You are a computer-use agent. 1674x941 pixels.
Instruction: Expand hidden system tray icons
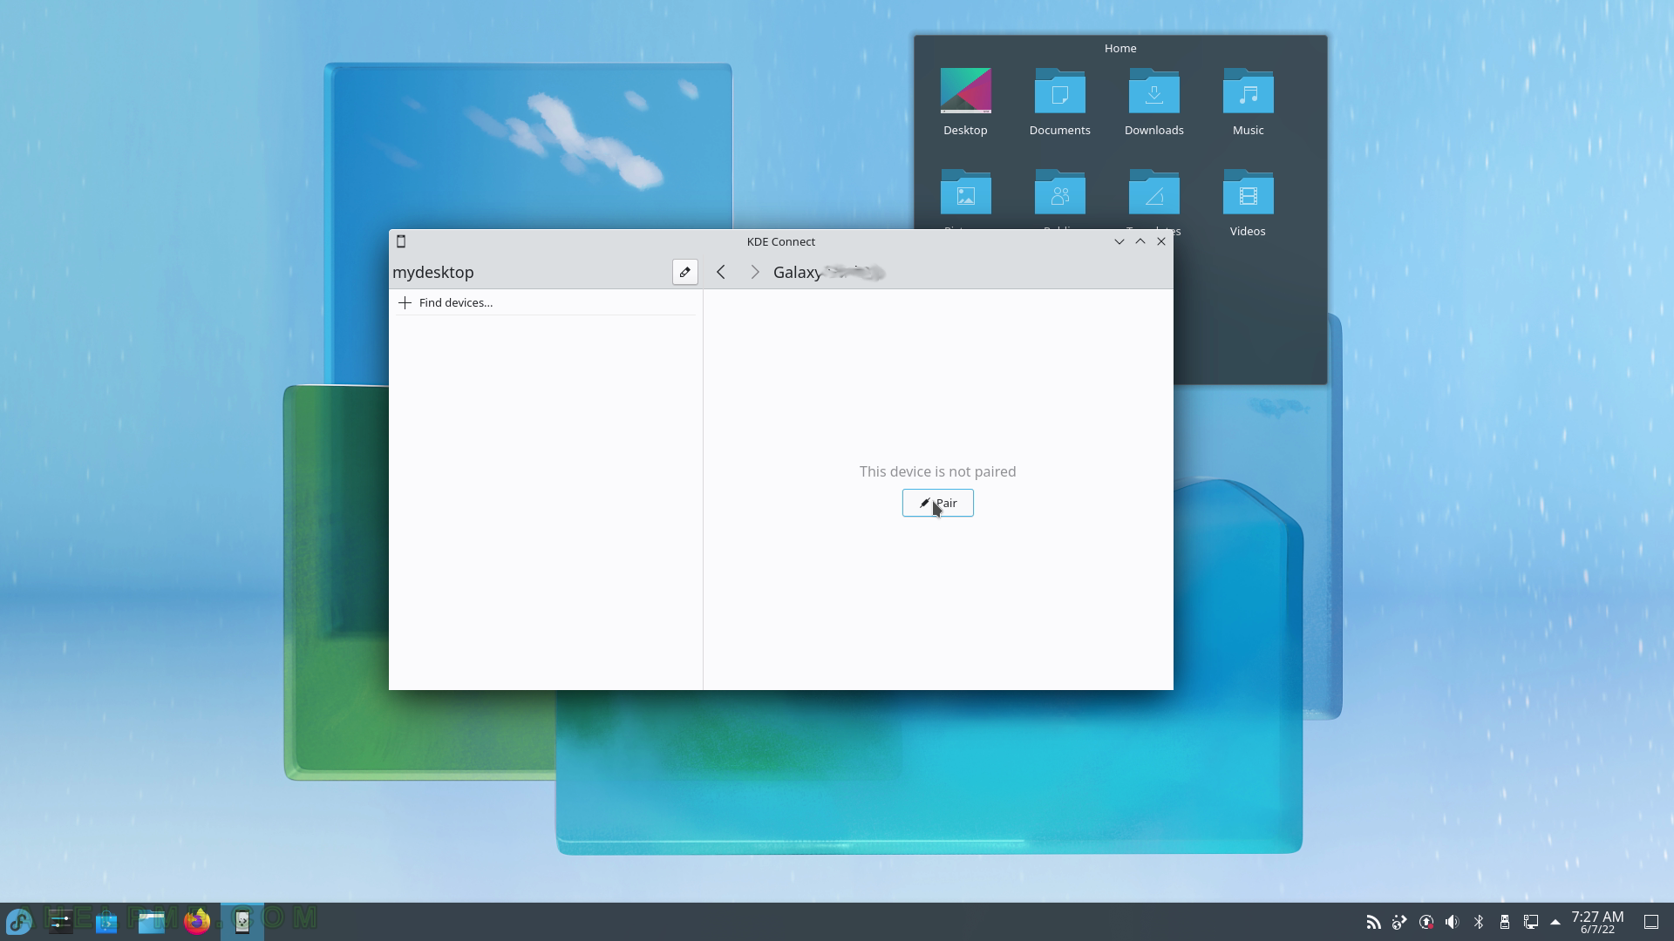[x=1555, y=922]
